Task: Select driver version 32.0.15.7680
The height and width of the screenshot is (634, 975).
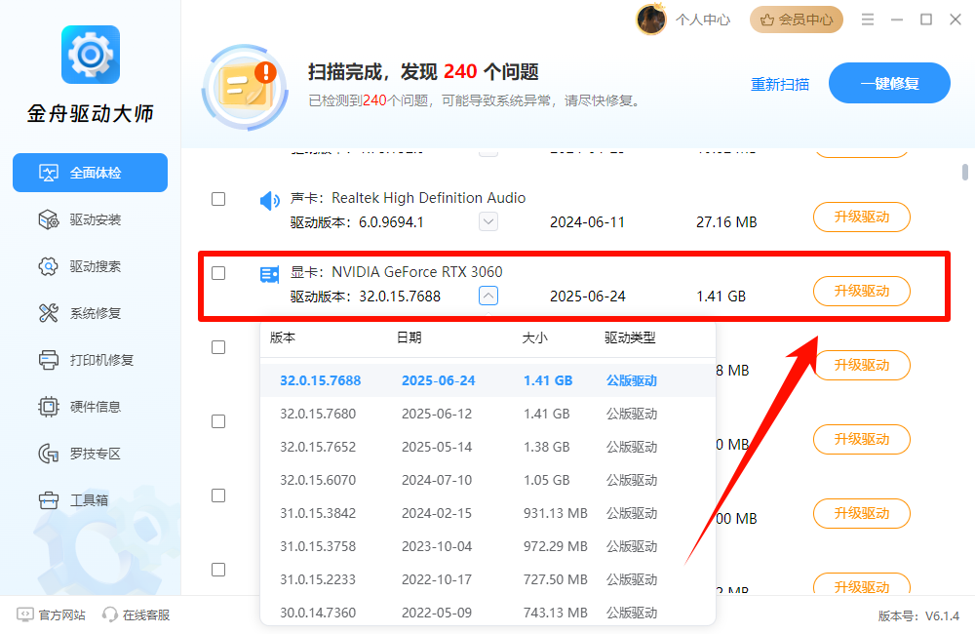Action: pos(487,414)
